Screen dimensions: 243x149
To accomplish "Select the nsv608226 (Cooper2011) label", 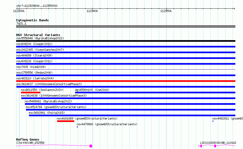I will click(34, 61).
